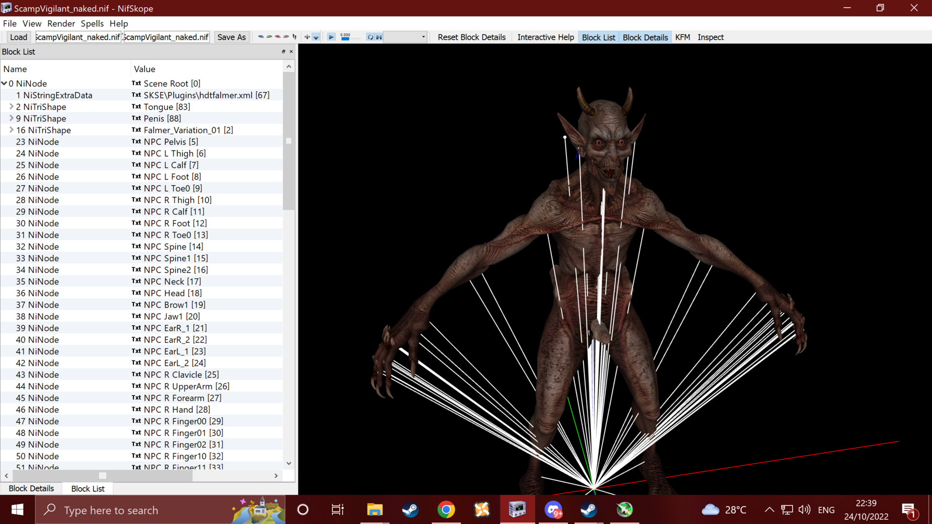Screen dimensions: 932x524
Task: Switch to the green-eye Front view
Action: point(269,37)
